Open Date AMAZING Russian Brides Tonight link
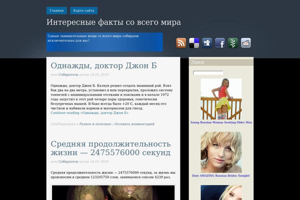Viewport: 300px width, 200px height. (221, 175)
